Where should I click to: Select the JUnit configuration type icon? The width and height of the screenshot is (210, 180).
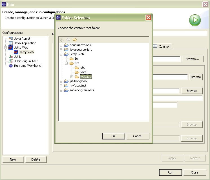[x=11, y=57]
